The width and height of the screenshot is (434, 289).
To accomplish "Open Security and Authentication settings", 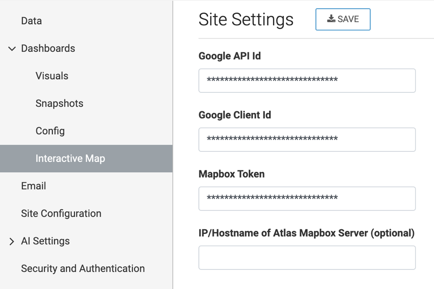I will coord(83,269).
